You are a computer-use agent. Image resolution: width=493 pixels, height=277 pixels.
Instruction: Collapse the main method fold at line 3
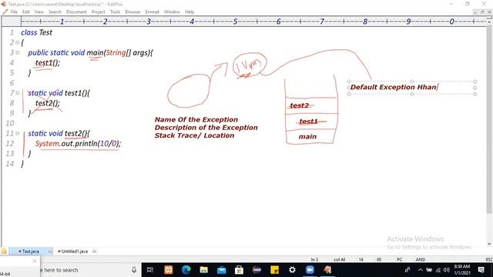point(17,52)
